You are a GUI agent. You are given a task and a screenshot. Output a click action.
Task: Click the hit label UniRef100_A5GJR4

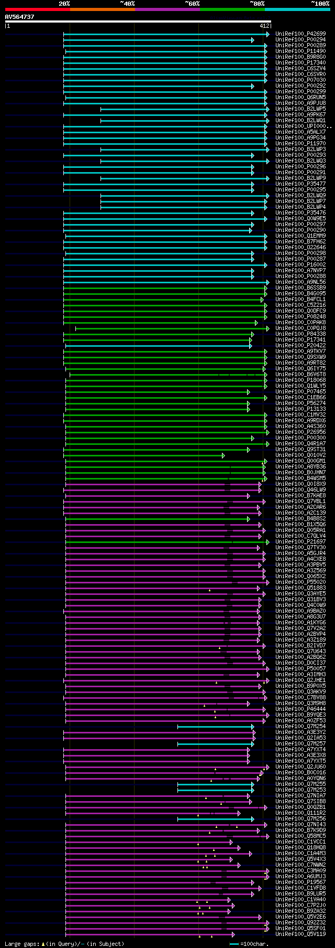(300, 553)
